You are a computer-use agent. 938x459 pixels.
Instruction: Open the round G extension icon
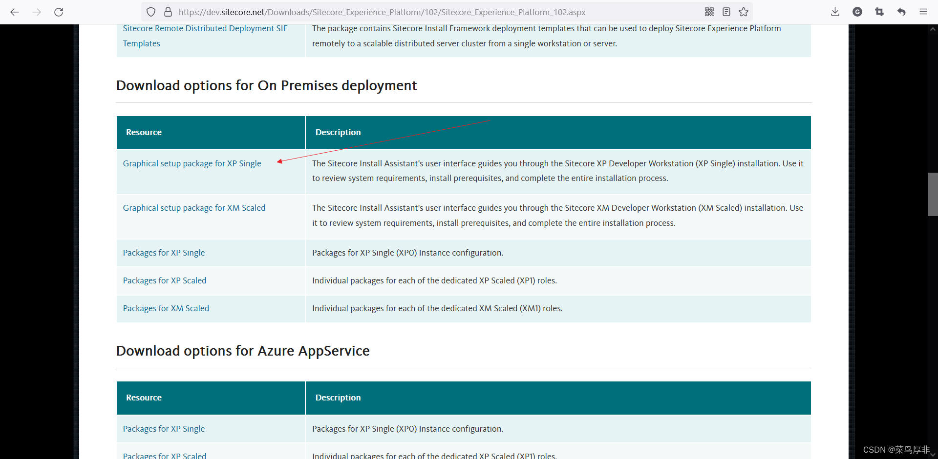857,12
